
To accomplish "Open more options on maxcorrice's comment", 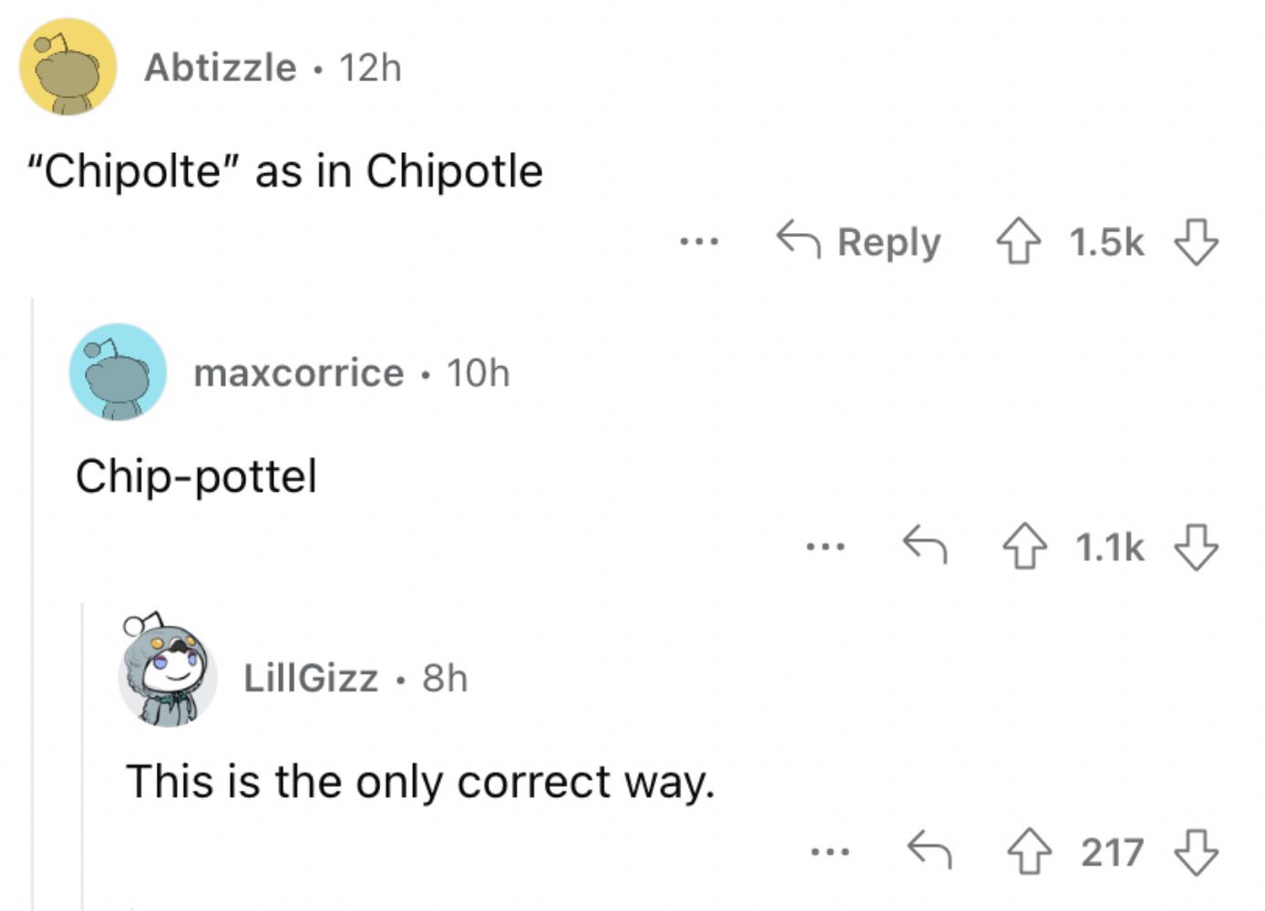I will click(x=826, y=548).
